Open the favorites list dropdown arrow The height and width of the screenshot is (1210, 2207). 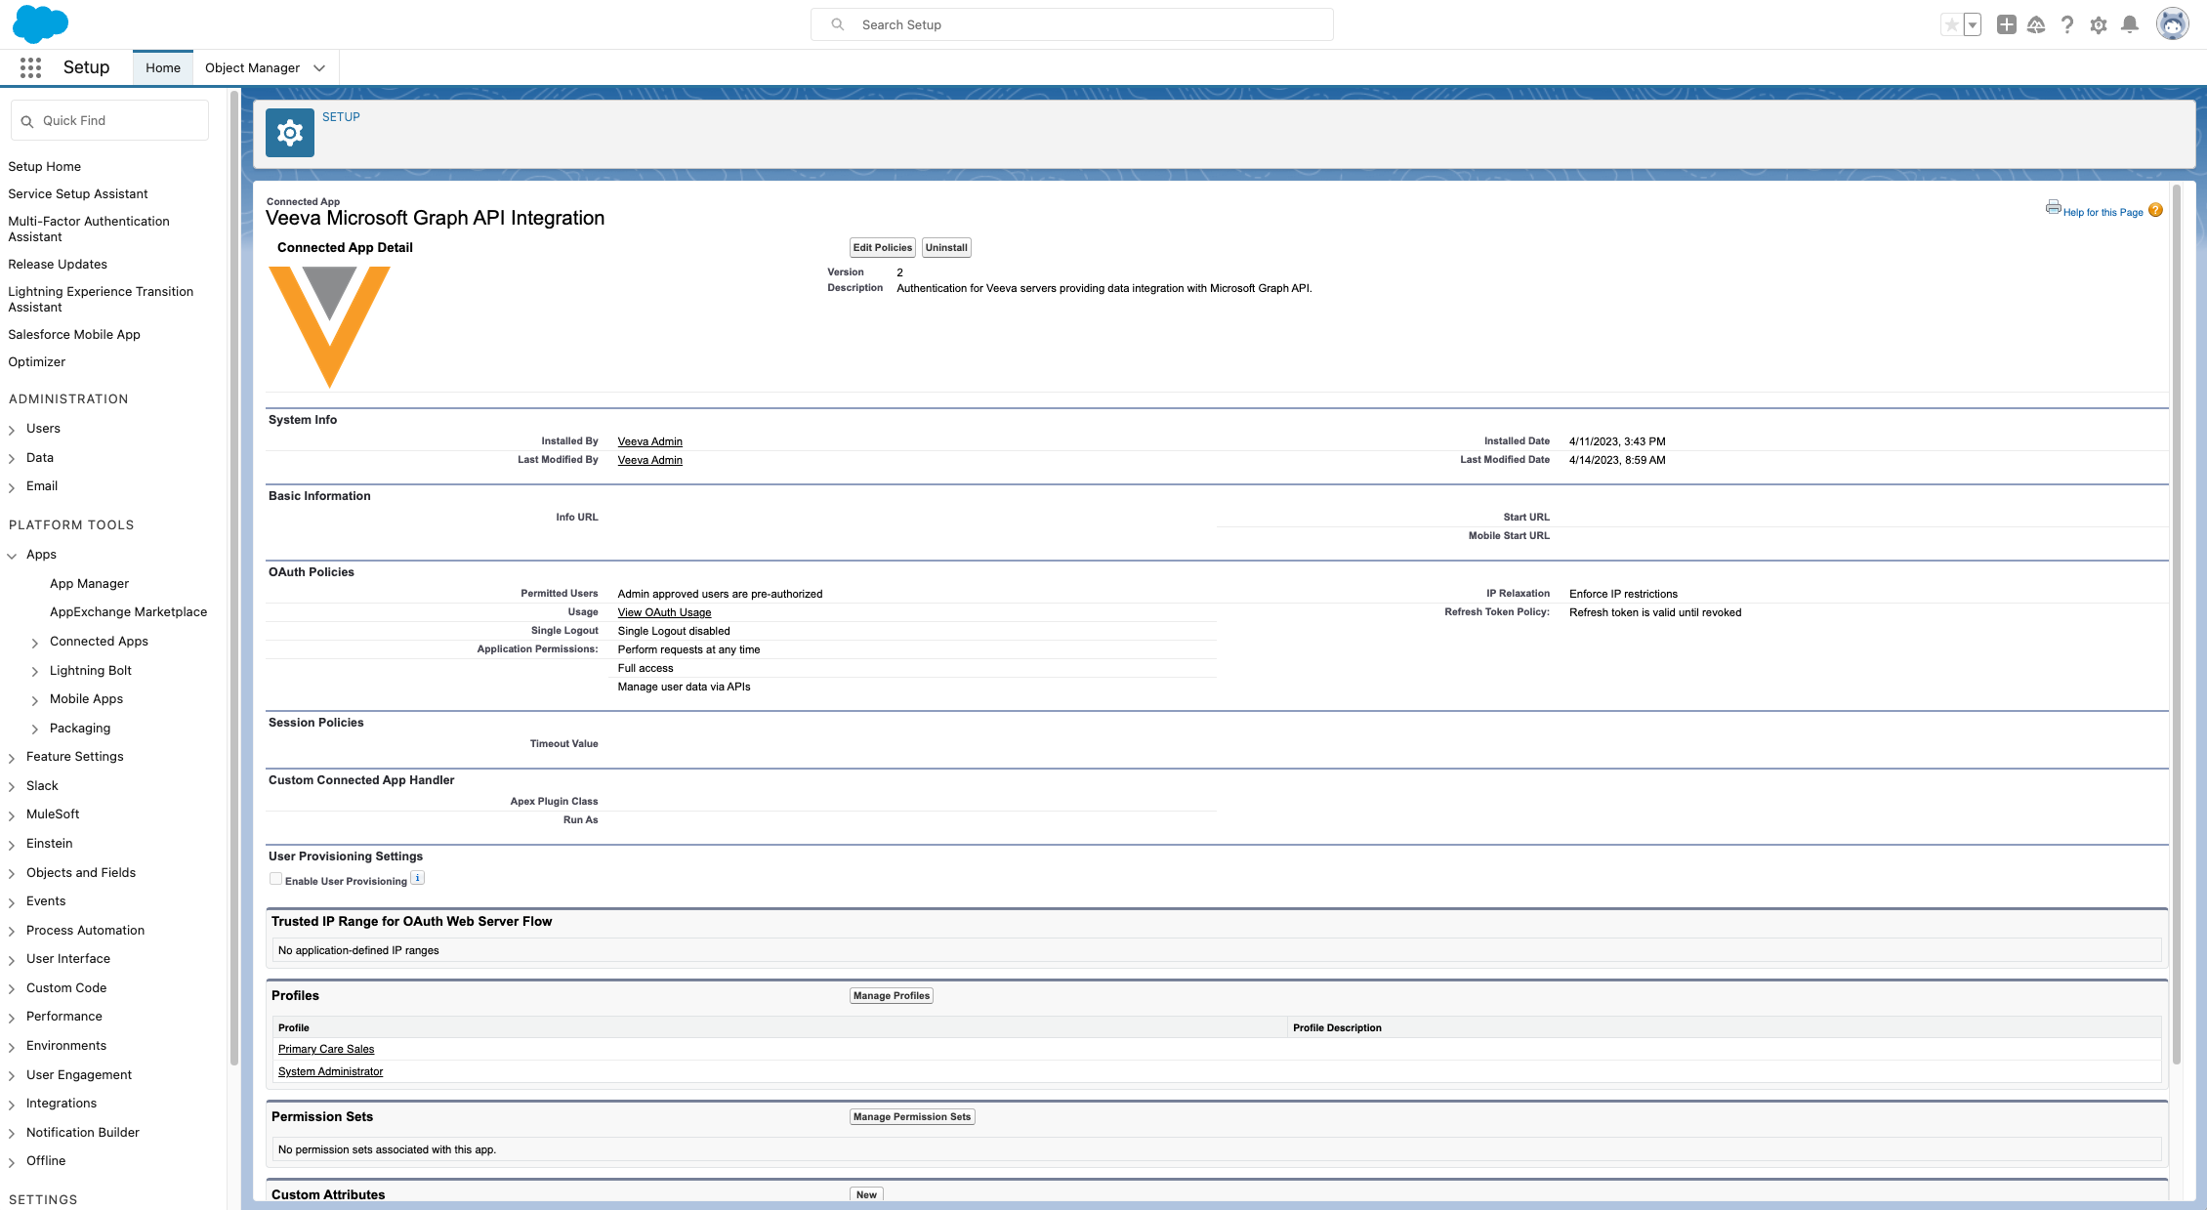[x=1973, y=25]
